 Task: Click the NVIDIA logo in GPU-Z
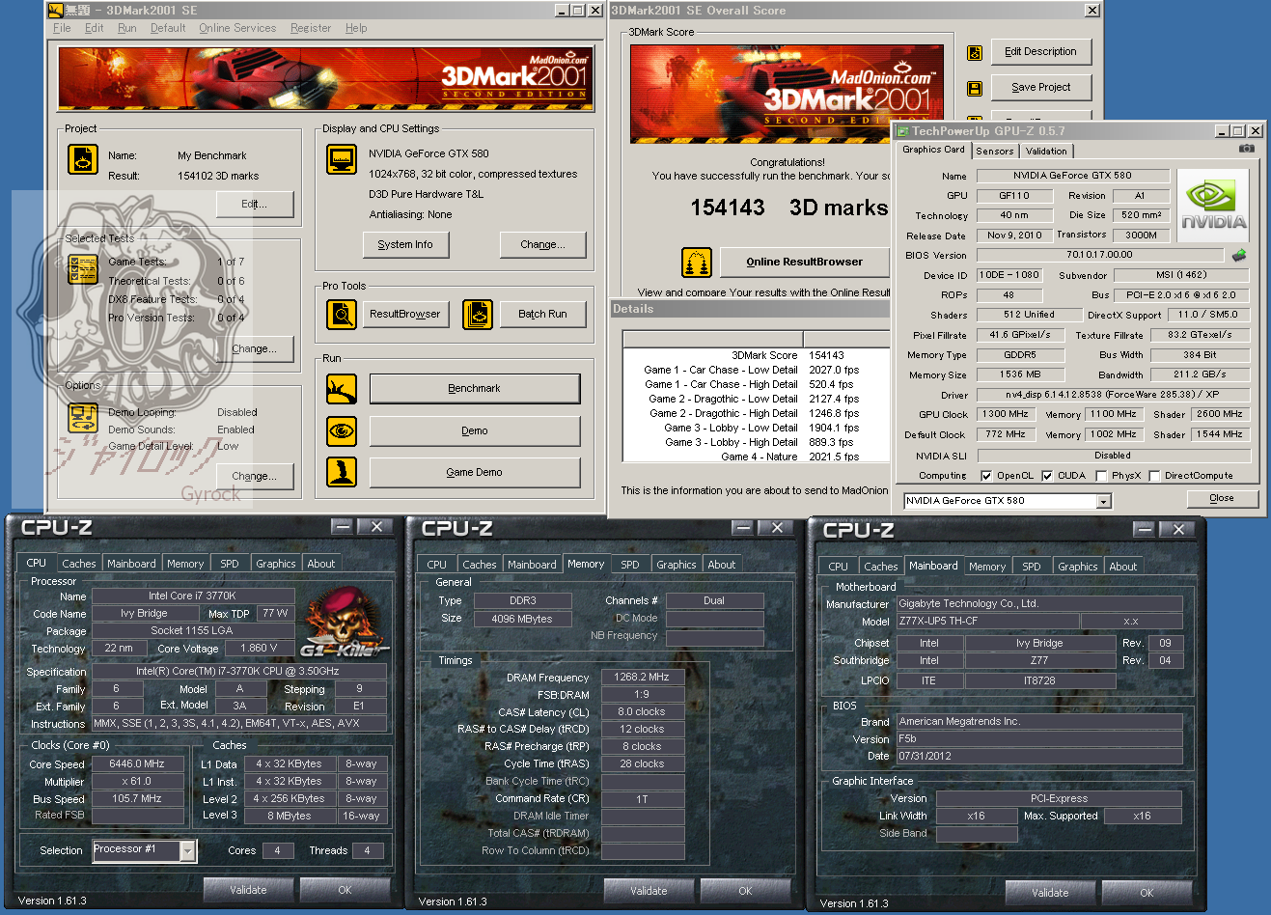(x=1214, y=207)
